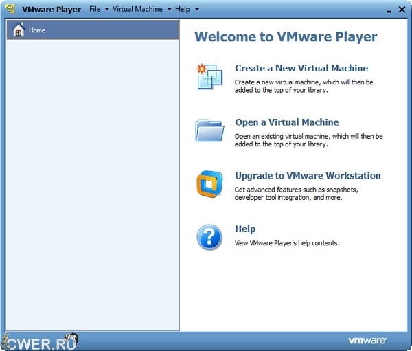Click the Upgrade to VMware Workstation icon
Viewport: 412px width, 351px height.
(209, 183)
